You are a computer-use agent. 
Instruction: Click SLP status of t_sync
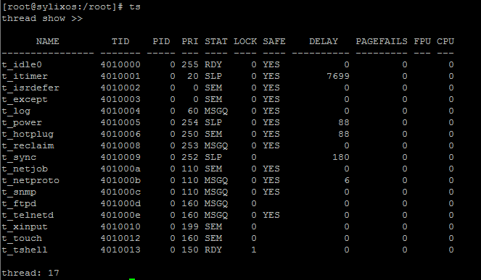point(213,158)
